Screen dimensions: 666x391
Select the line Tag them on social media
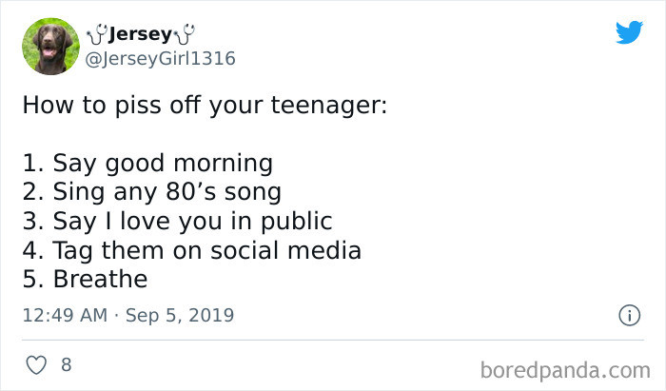206,250
